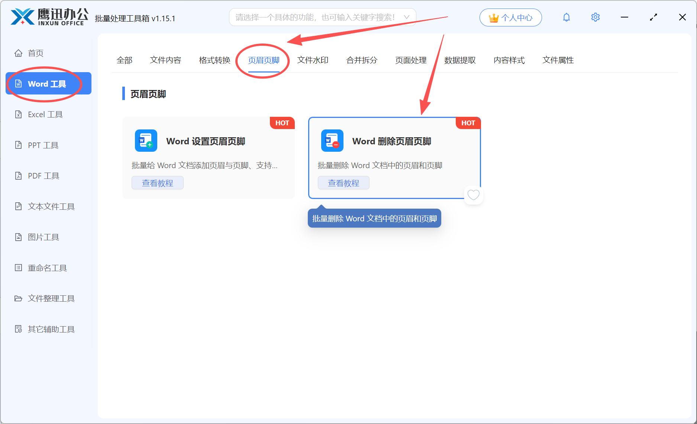Close the toolbox window
Image resolution: width=697 pixels, height=424 pixels.
[x=683, y=17]
